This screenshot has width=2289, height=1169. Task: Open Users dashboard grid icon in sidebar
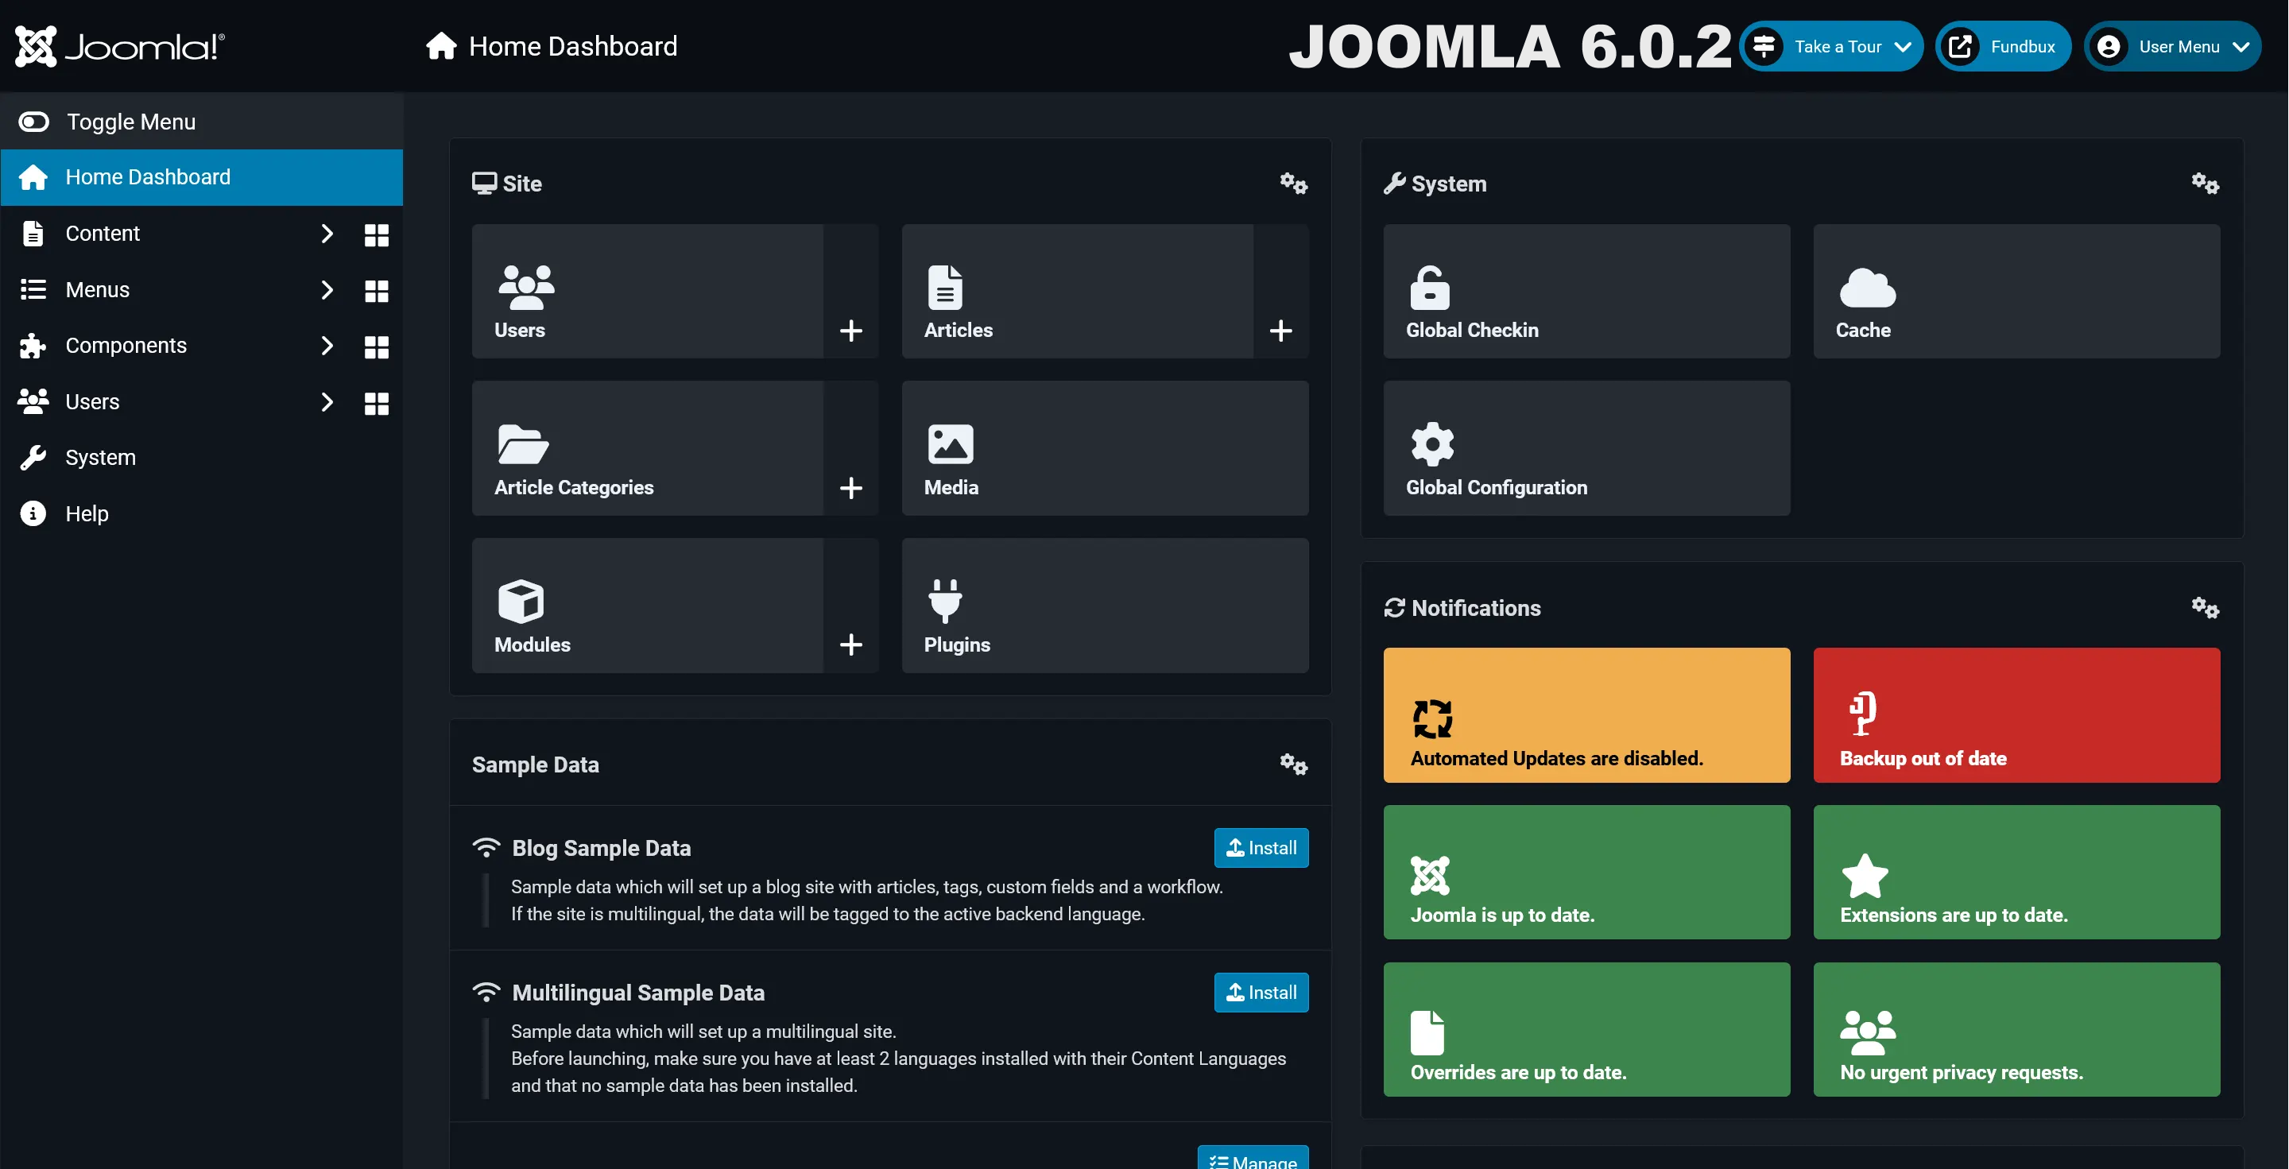coord(376,403)
